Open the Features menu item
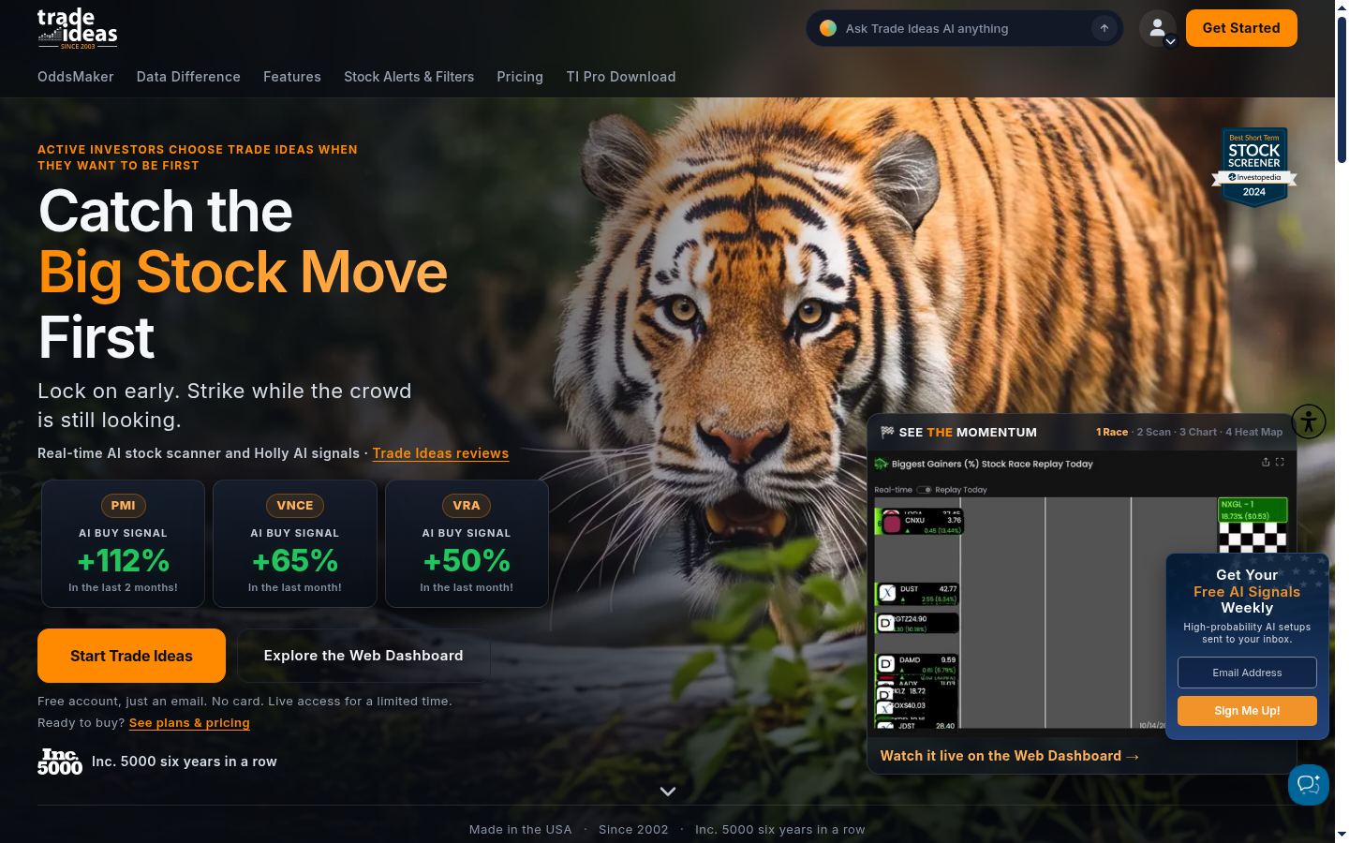 point(292,77)
